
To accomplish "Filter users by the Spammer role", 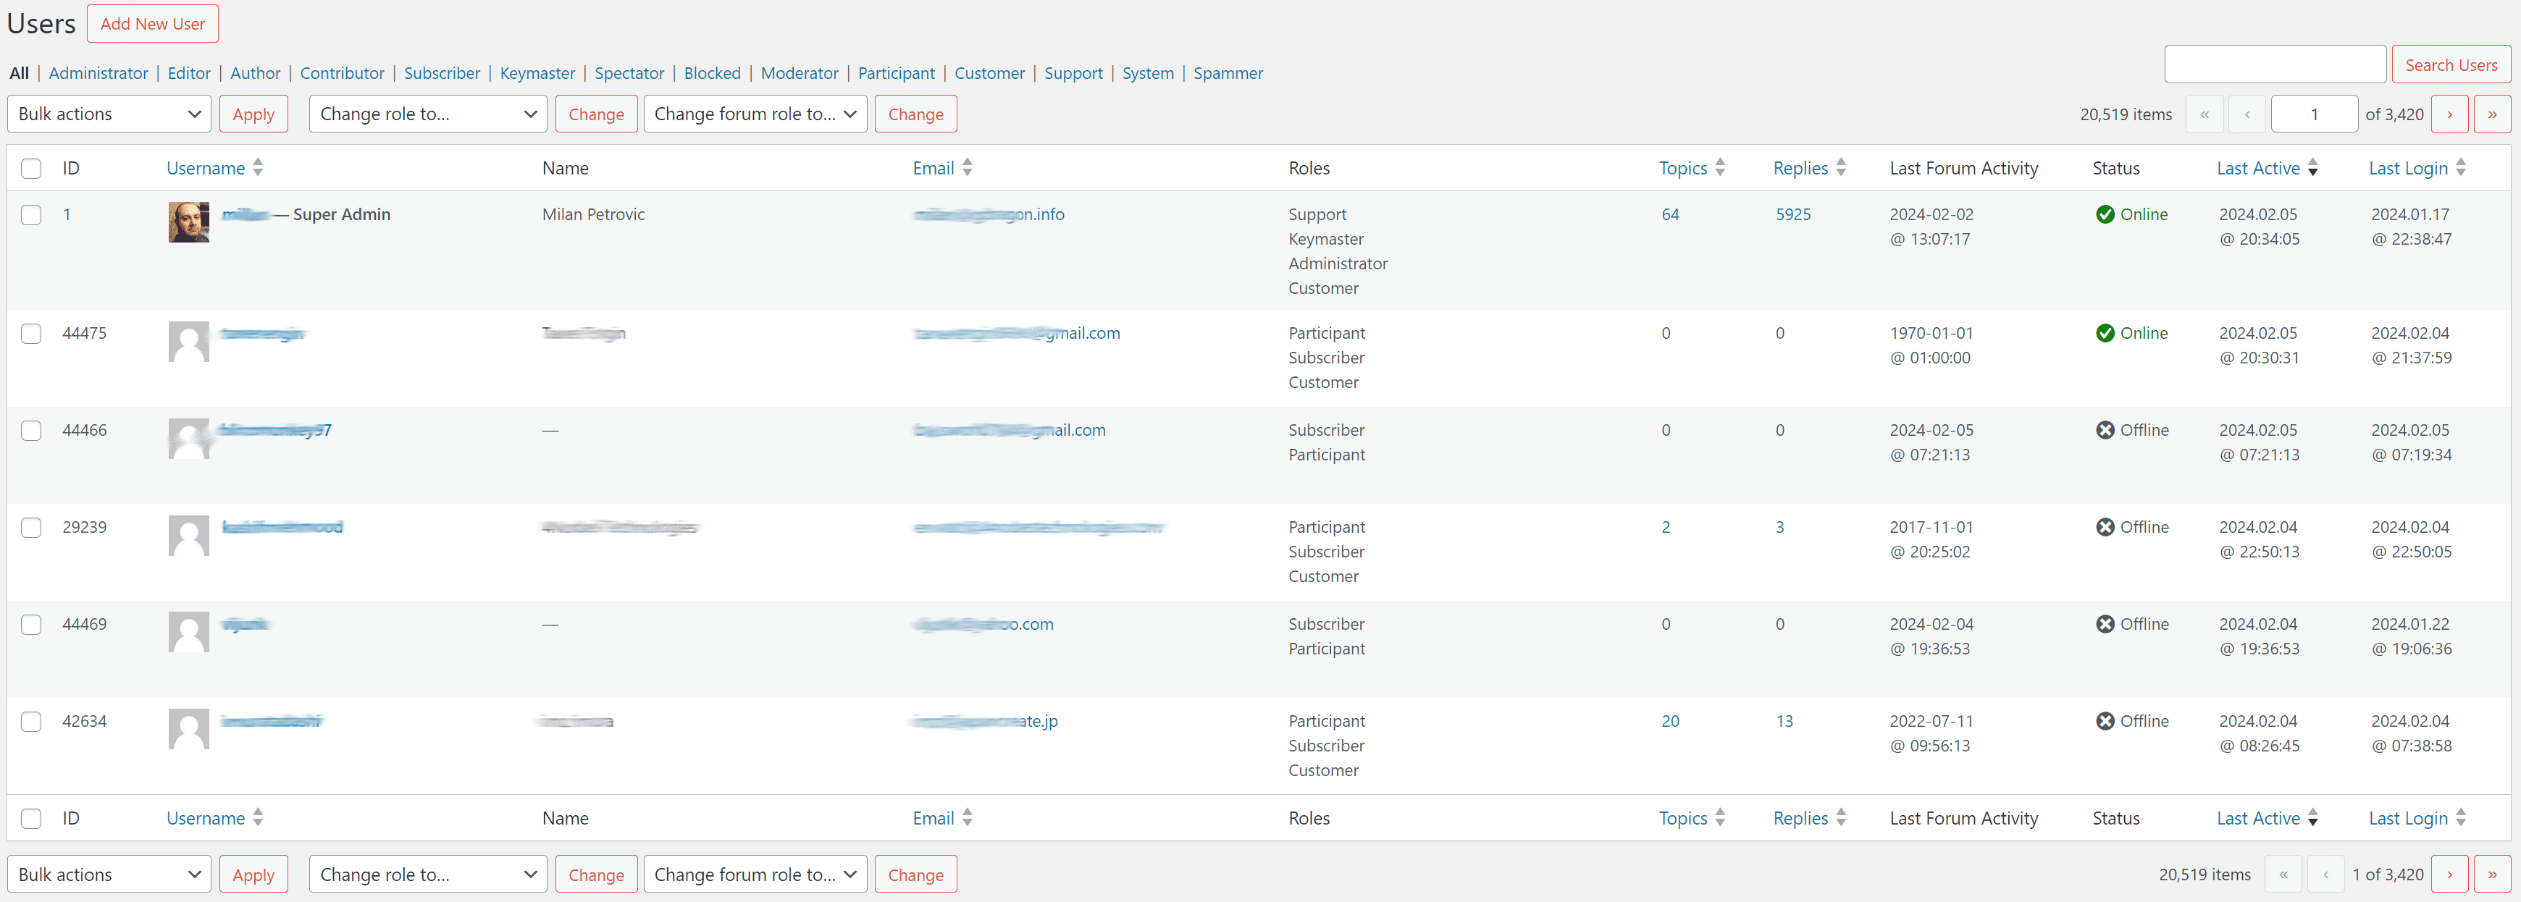I will tap(1228, 73).
